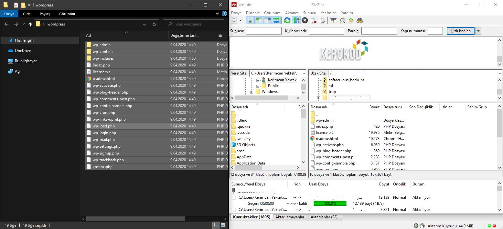
Task: Click the reconnect to last server icon
Action: pos(322,20)
